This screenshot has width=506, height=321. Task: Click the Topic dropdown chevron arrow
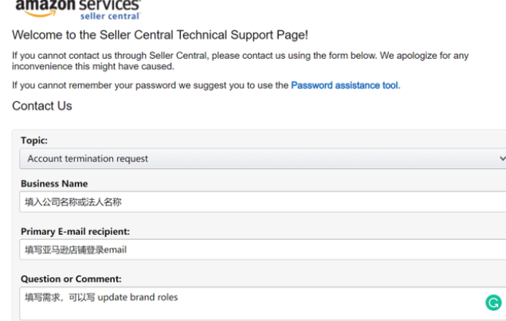coord(503,159)
